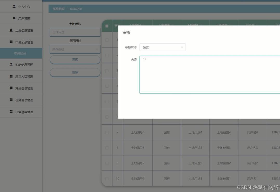The height and width of the screenshot is (192, 280).
Task: Check the checkbox for row 8
Action: pos(107,148)
